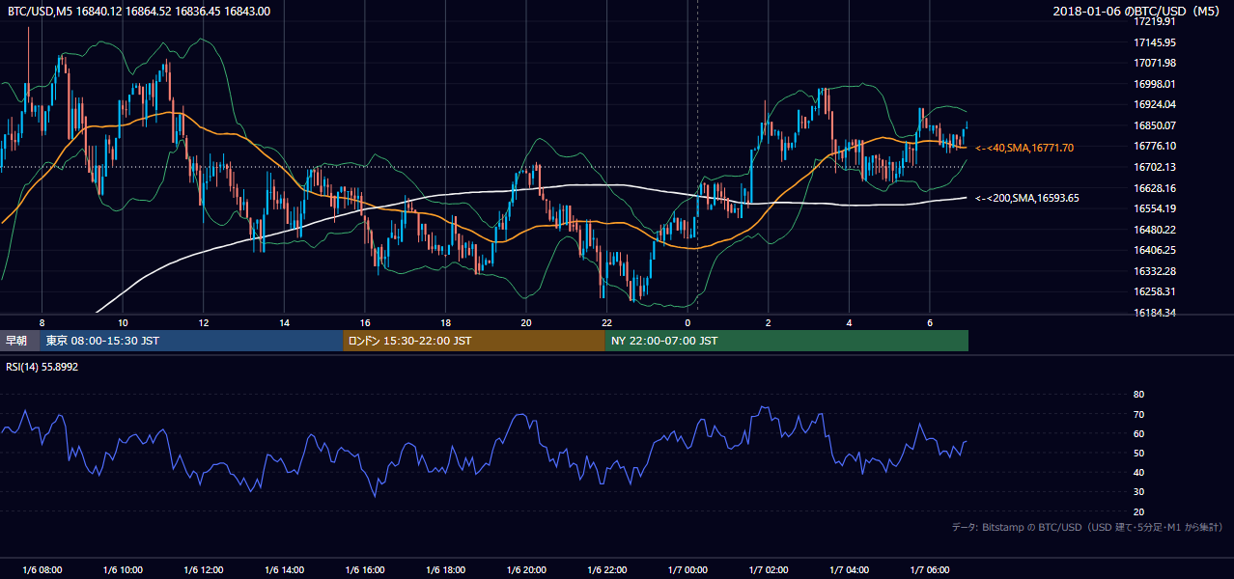Image resolution: width=1234 pixels, height=579 pixels.
Task: Click the 16924.04 price axis label
Action: (x=1154, y=104)
